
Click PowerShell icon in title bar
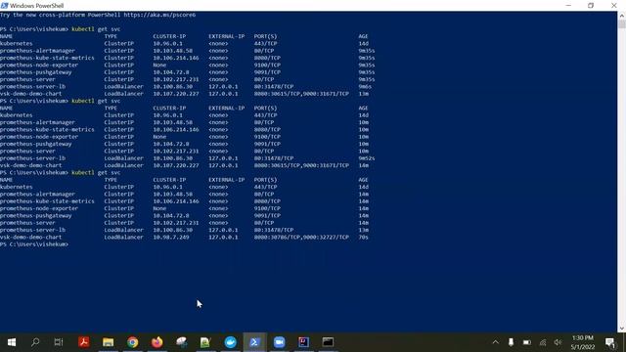click(4, 6)
